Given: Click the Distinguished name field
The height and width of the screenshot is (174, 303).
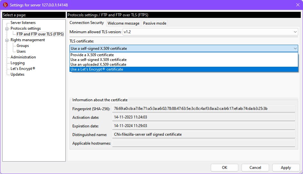Looking at the screenshot, I should coord(204,135).
